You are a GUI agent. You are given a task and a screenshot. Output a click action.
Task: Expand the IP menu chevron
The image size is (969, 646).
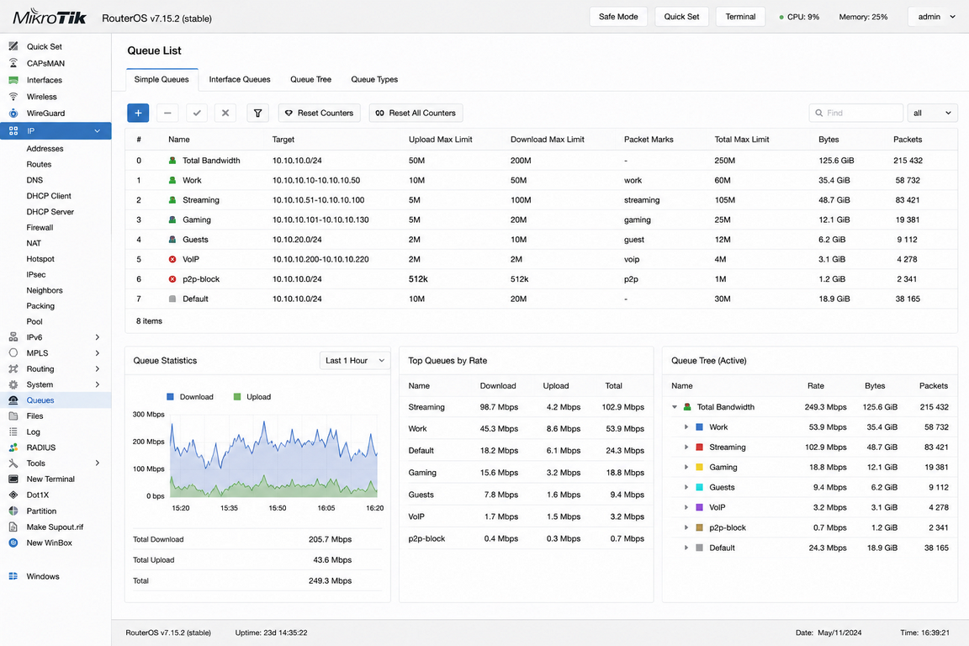click(97, 130)
